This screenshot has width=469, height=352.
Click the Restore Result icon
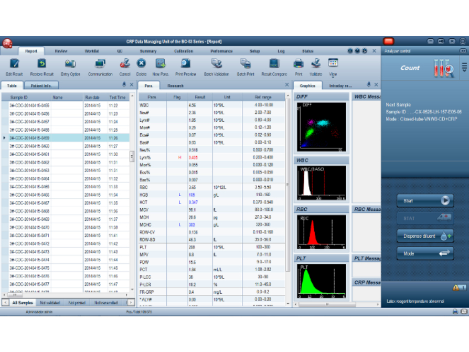(x=41, y=64)
